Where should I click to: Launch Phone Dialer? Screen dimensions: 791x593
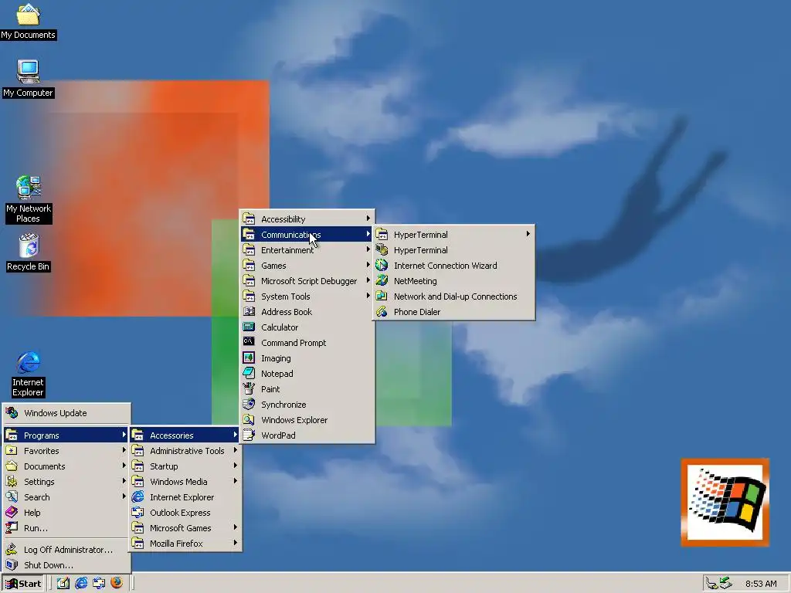pos(453,312)
